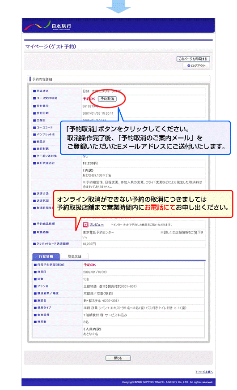
Task: Click the 18,200円 travel total amount
Action: coord(90,164)
